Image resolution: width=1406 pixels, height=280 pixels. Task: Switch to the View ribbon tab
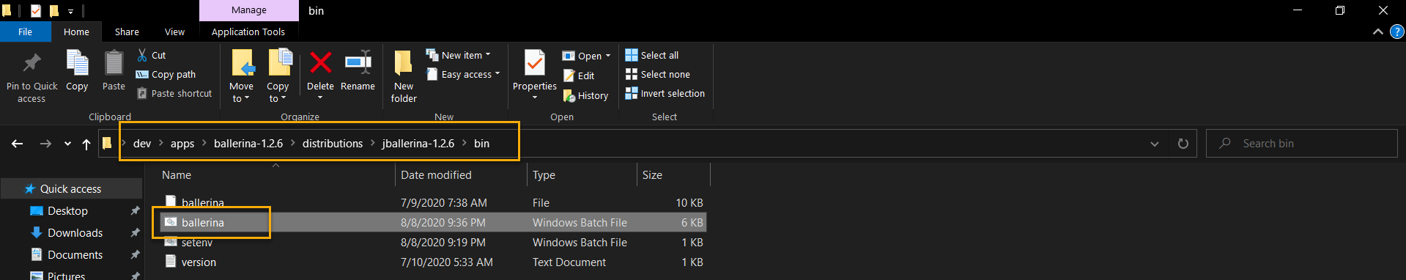[174, 32]
